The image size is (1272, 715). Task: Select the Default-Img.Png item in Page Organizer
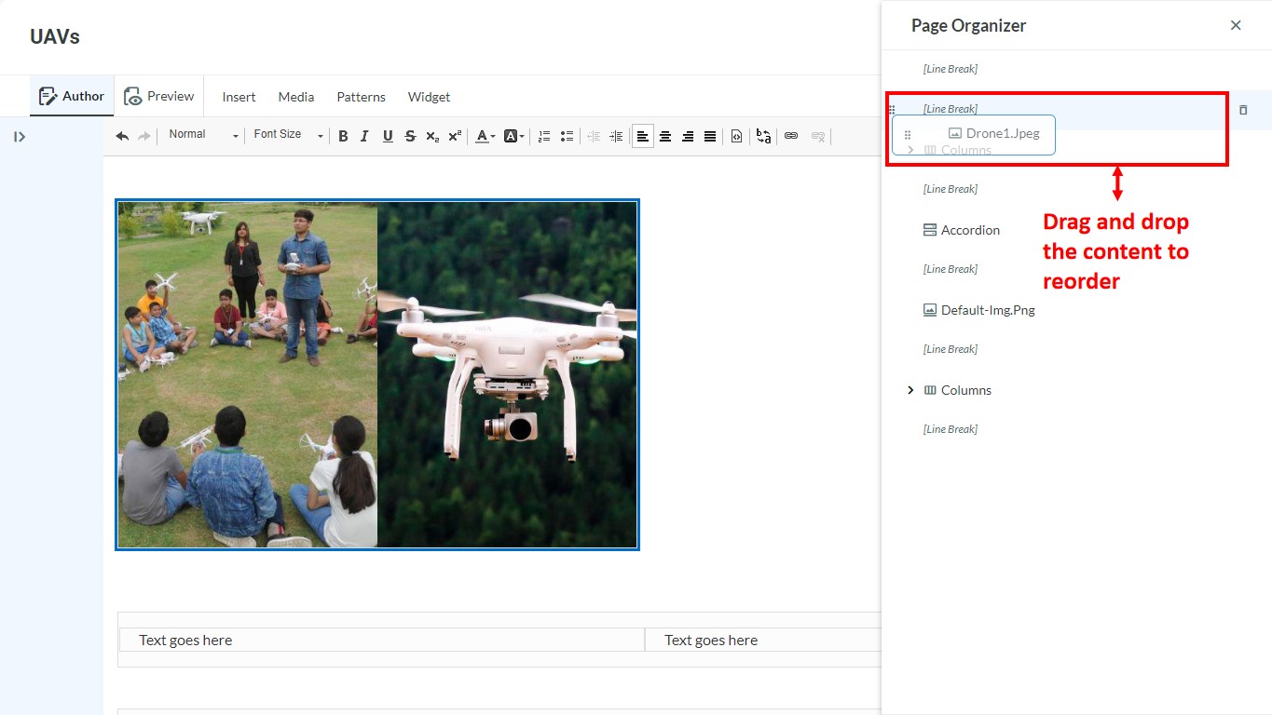pyautogui.click(x=979, y=310)
